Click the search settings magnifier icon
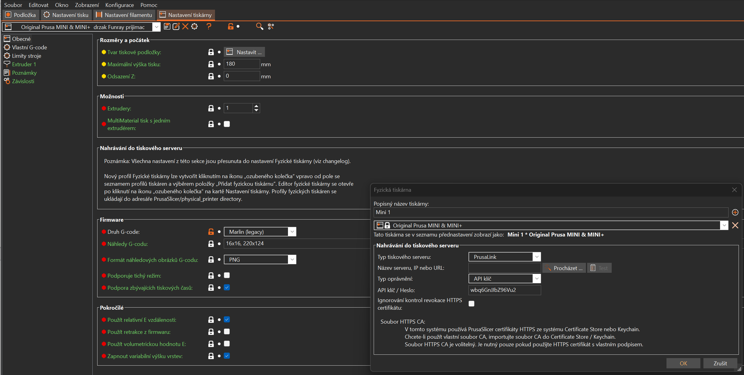This screenshot has width=744, height=375. 259,27
